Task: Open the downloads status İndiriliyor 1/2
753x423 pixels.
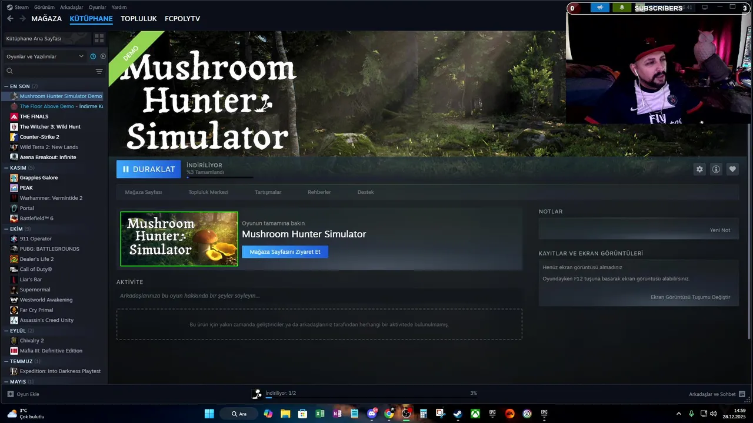Action: coord(281,393)
